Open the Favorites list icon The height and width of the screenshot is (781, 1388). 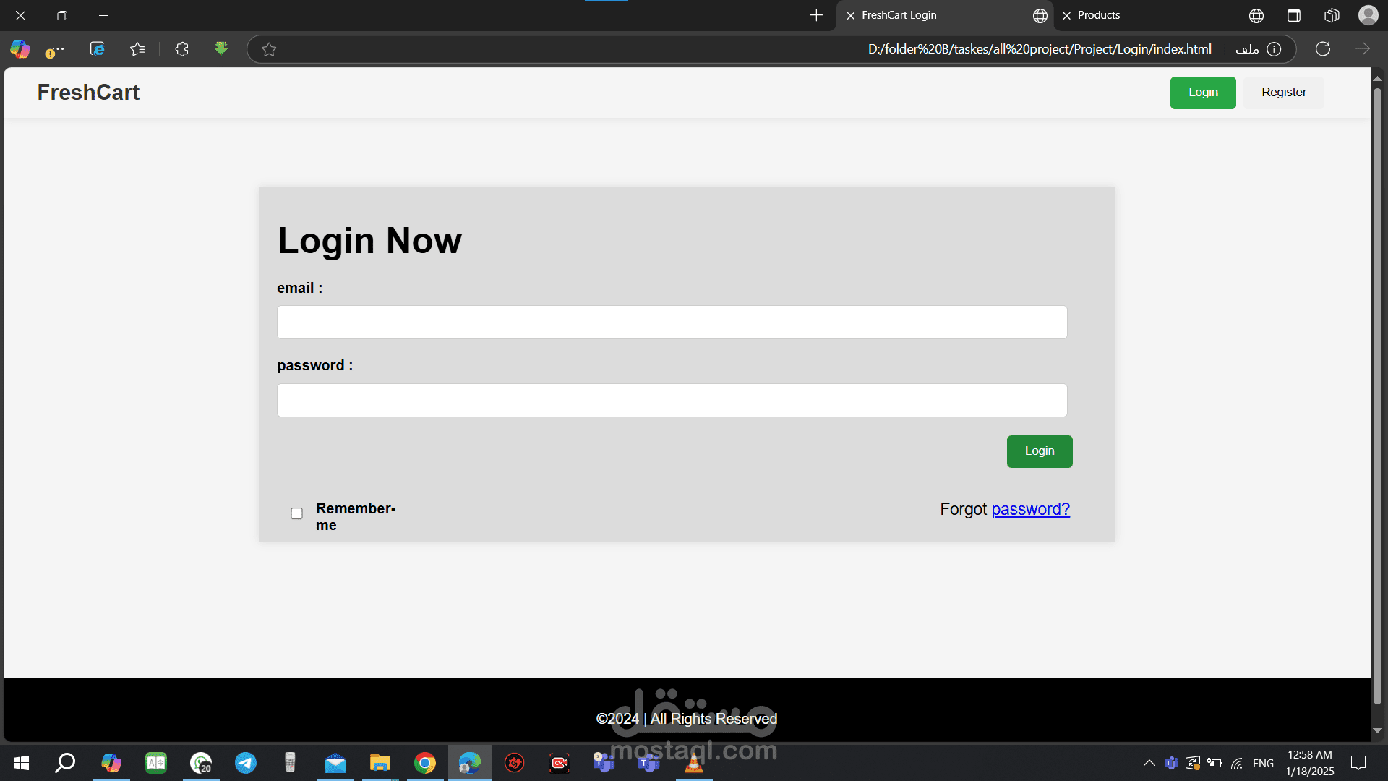point(137,49)
